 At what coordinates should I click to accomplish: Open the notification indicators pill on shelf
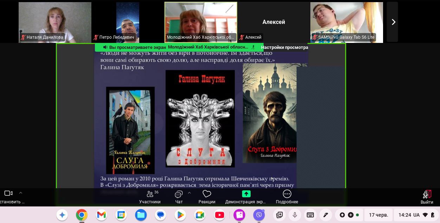350,215
